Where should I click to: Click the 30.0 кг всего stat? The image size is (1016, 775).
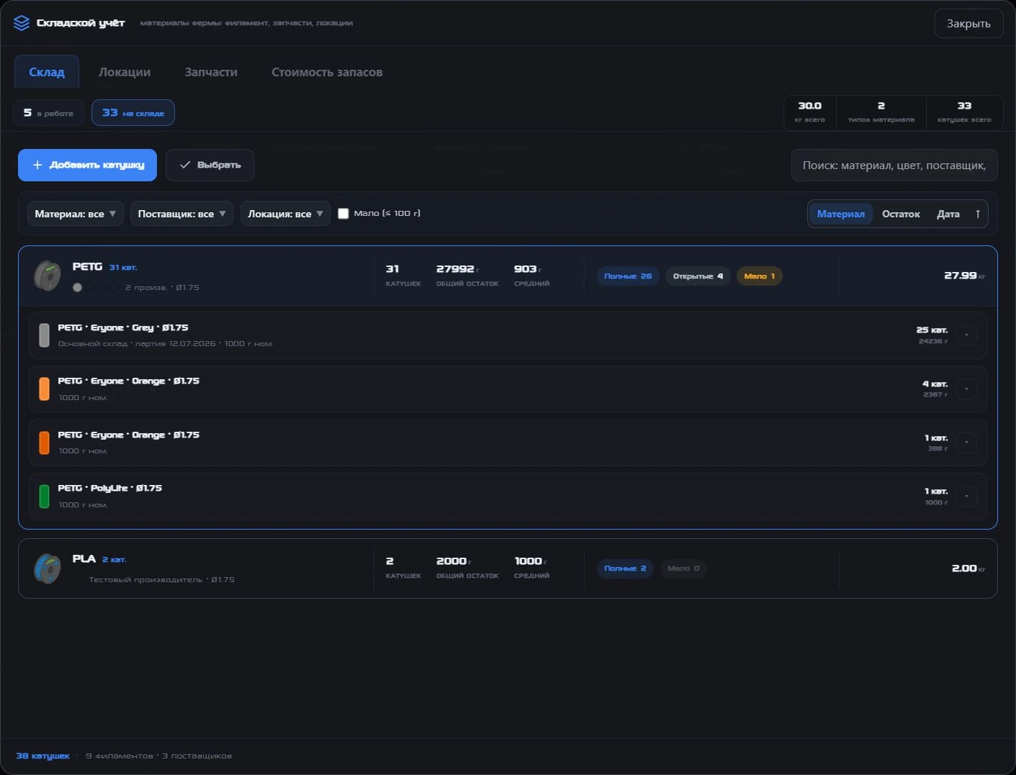pos(810,112)
